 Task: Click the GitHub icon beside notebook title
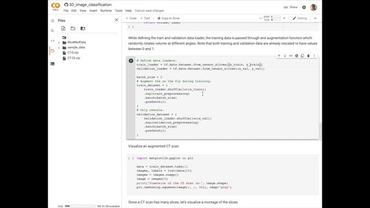(x=66, y=5)
